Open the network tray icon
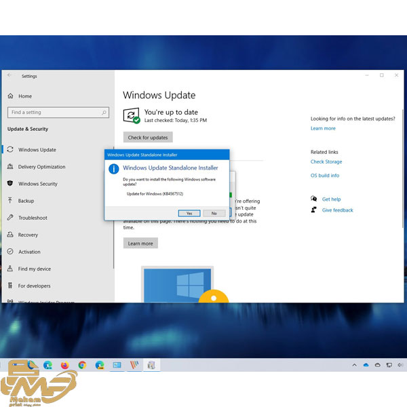407x407 pixels. (389, 365)
